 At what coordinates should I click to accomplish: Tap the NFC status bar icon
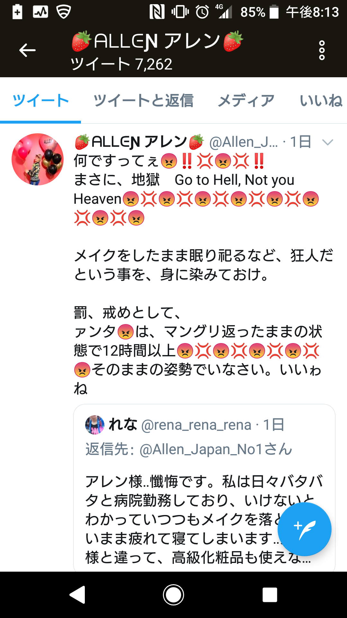(157, 12)
